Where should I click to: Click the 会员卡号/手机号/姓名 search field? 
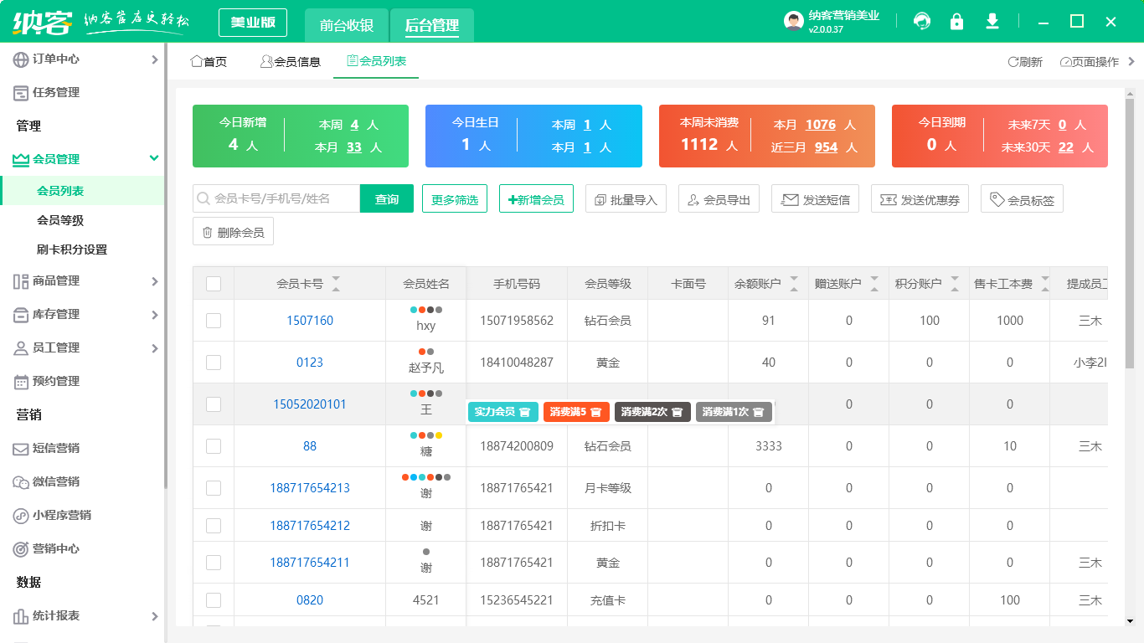[x=276, y=199]
